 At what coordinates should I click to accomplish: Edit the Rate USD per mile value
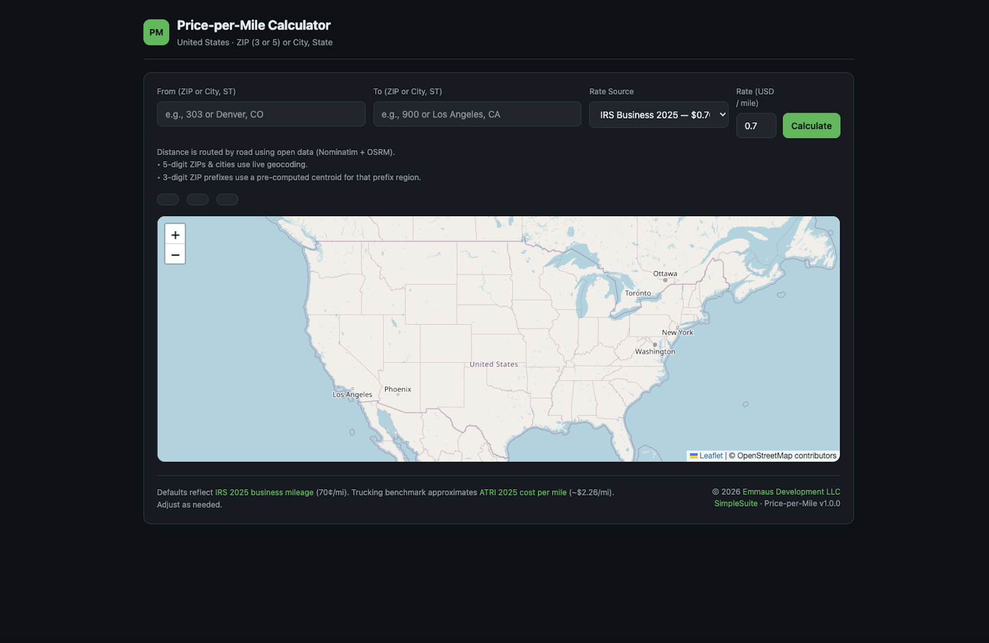pos(755,125)
